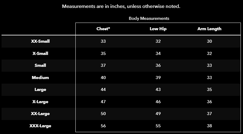The image size is (243, 134).
Task: Select the Medium chest value 40
Action: point(103,78)
